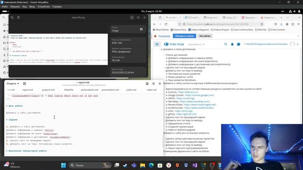Open image viewer hamburger menu

138,17
